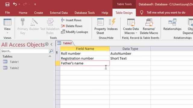Click the Field Name column header
The width and height of the screenshot is (193, 108).
85,49
